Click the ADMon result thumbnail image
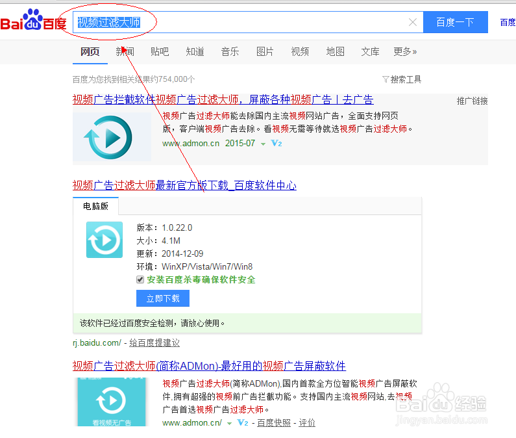 coord(112,402)
